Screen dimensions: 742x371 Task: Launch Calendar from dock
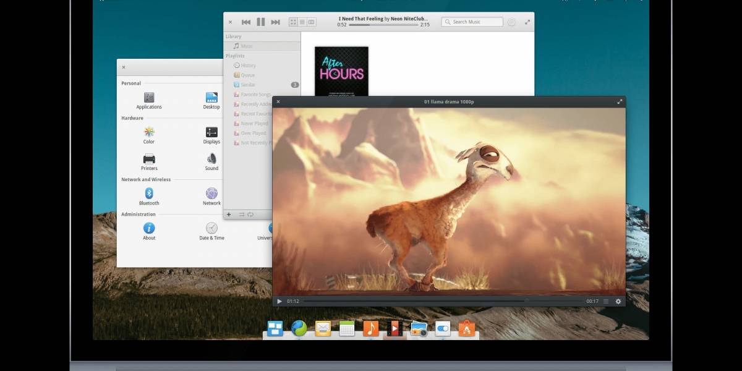(x=347, y=329)
